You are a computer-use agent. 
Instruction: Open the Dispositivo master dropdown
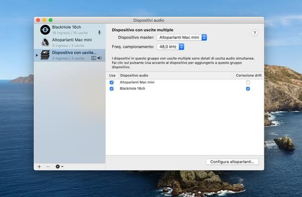tap(182, 38)
